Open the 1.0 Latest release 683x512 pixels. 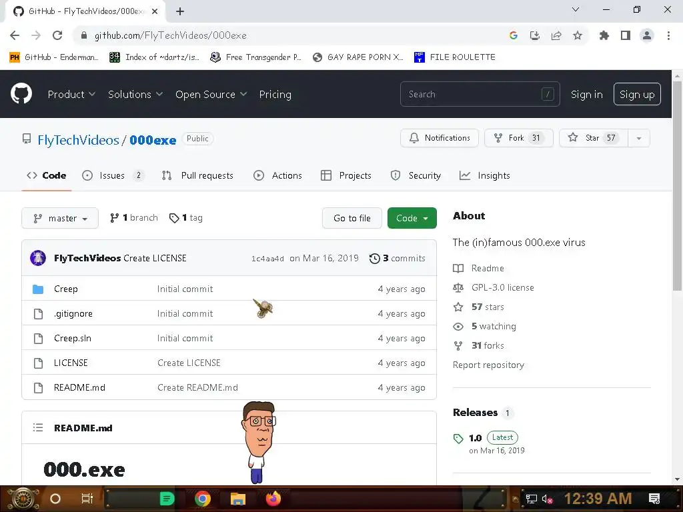point(493,437)
